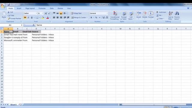192x108 pixels.
Task: Open Fill Color dropdown arrow
Action: pos(45,18)
